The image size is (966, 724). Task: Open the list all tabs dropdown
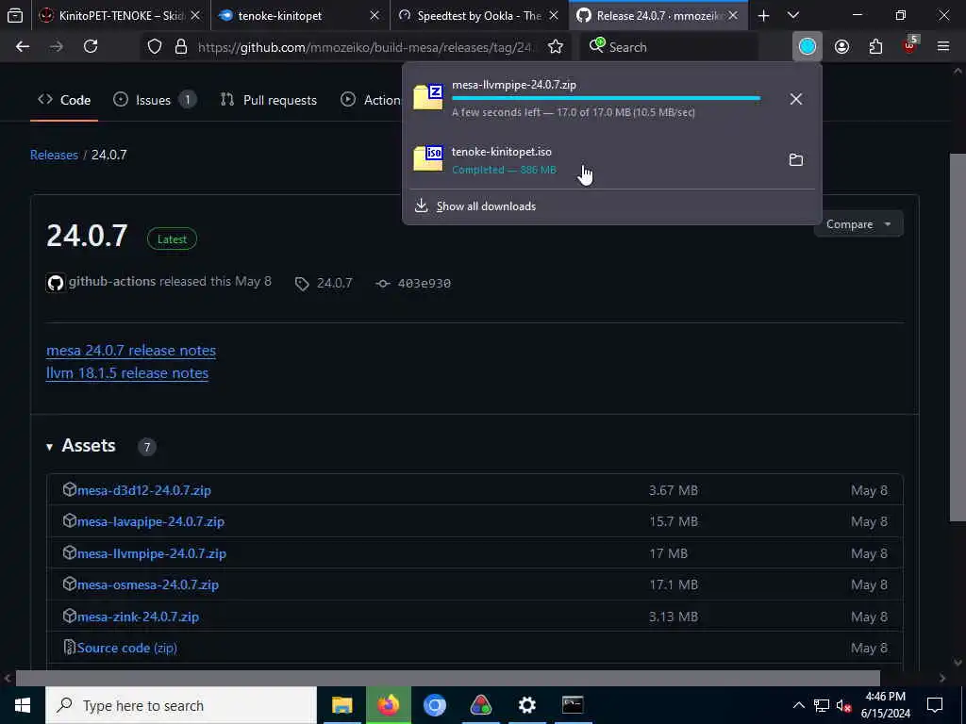tap(793, 15)
